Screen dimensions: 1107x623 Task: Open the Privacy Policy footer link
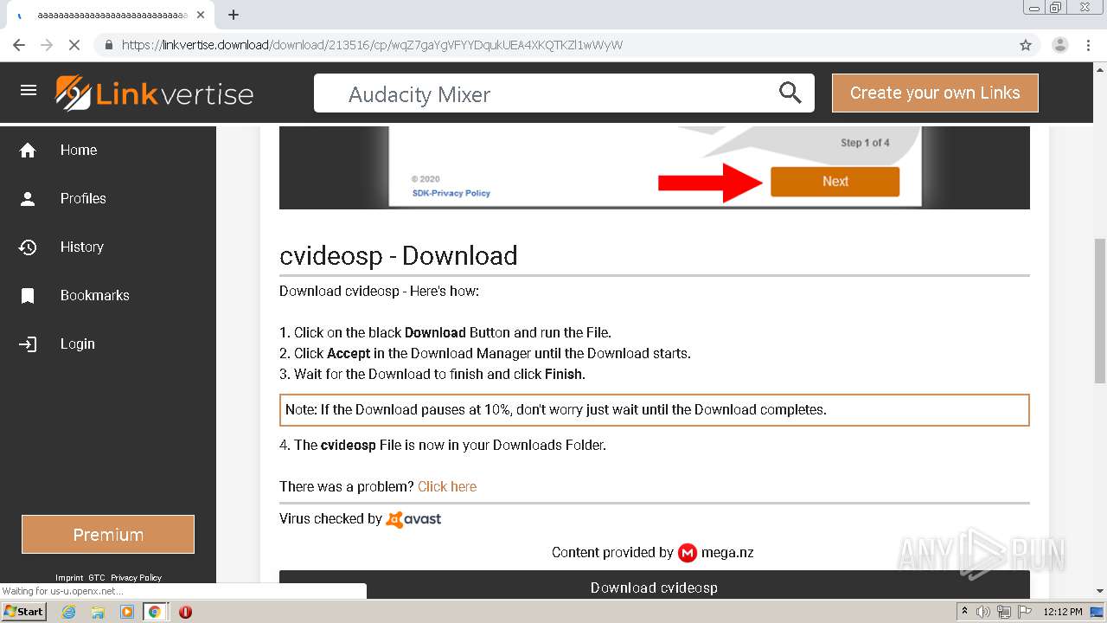point(136,578)
